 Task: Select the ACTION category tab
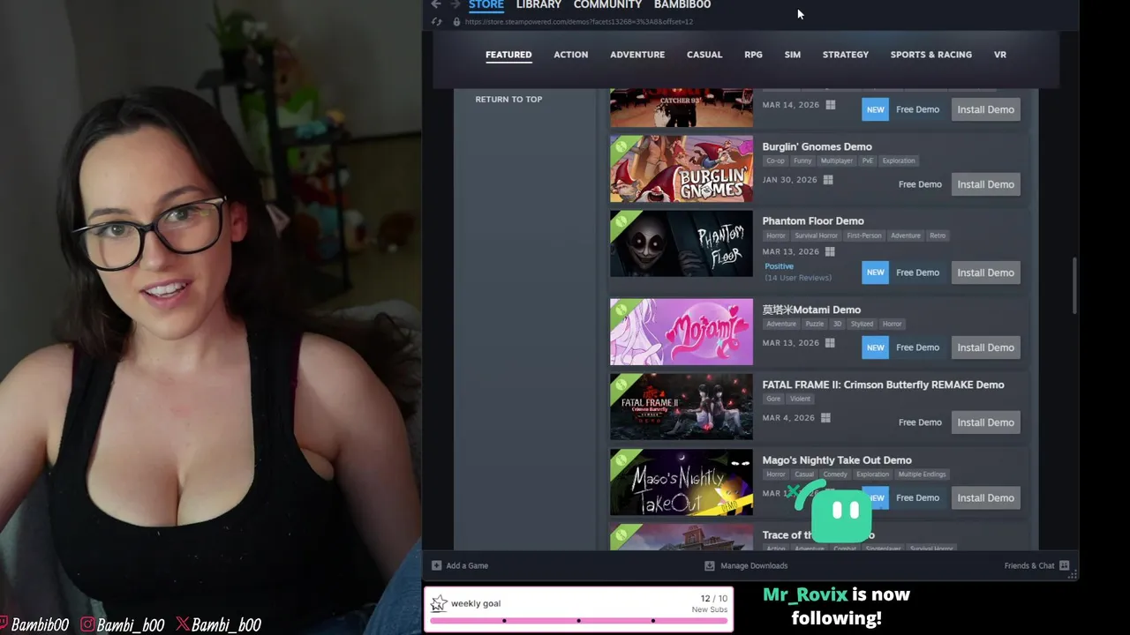pyautogui.click(x=570, y=55)
